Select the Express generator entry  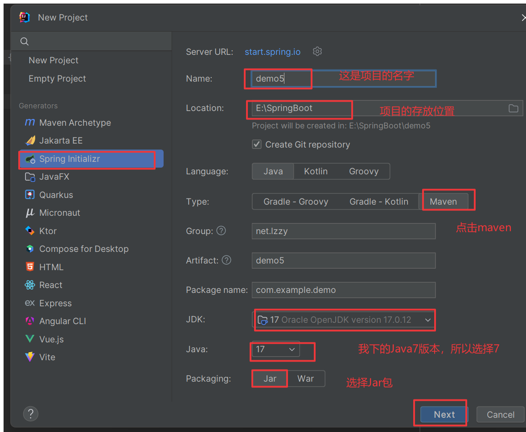tap(91, 303)
